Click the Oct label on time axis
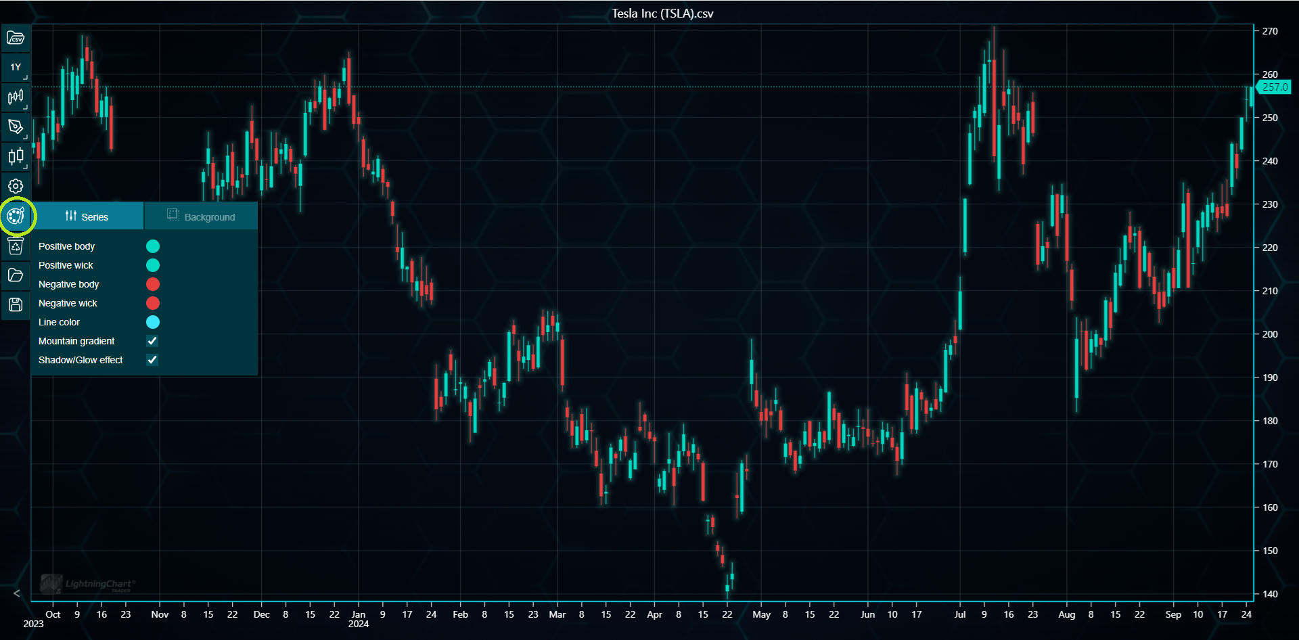The width and height of the screenshot is (1299, 640). 53,614
